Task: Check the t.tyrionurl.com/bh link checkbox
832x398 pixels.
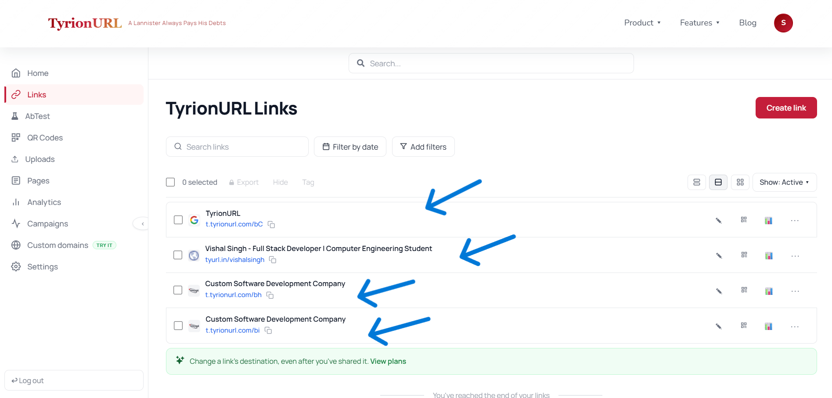Action: [178, 290]
